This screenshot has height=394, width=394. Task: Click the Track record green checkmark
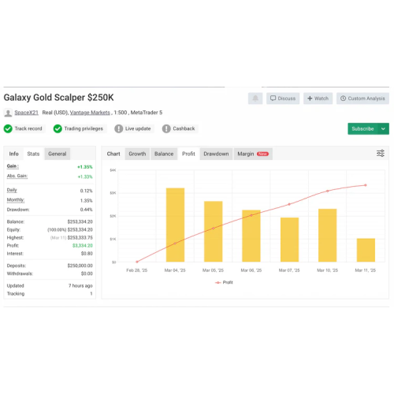point(8,128)
